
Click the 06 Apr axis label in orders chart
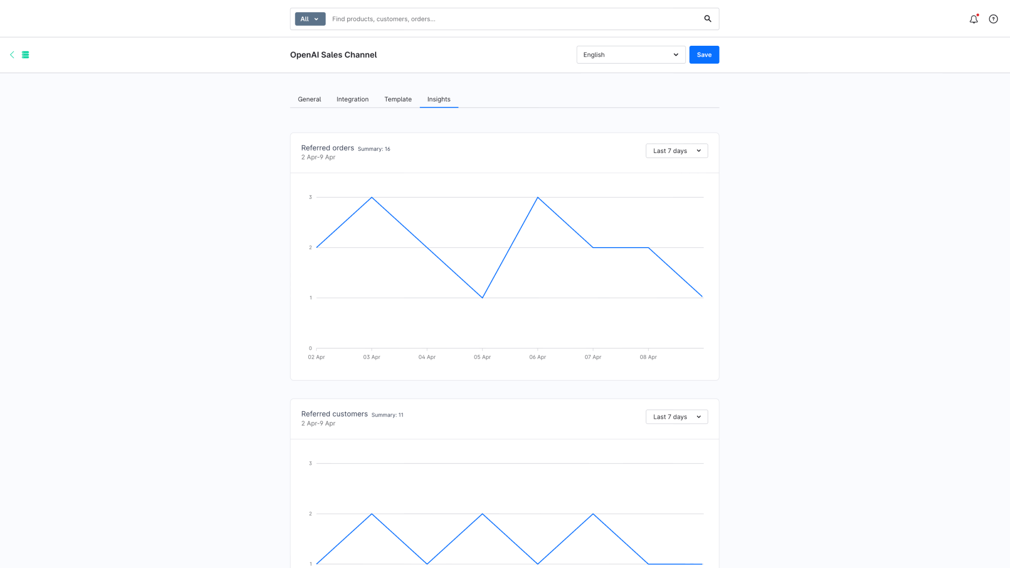538,357
